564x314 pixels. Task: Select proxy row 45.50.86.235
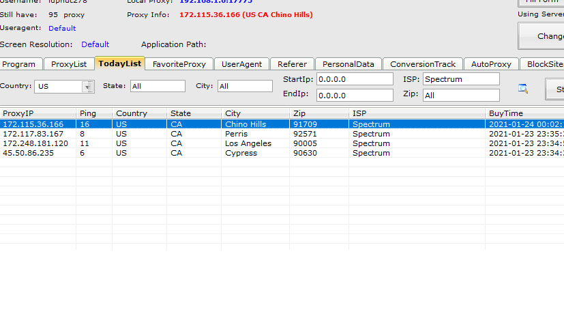click(x=282, y=153)
